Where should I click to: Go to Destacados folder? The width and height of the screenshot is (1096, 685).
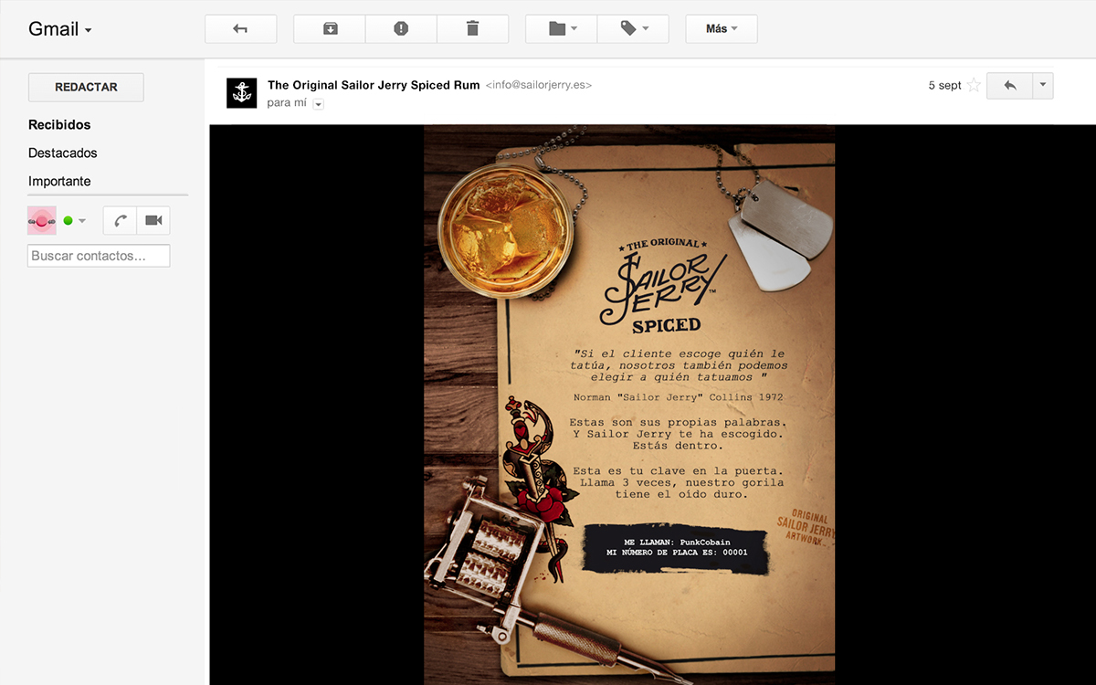coord(62,153)
